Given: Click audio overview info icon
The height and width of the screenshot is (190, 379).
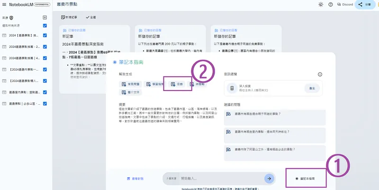Looking at the screenshot, I should point(320,74).
